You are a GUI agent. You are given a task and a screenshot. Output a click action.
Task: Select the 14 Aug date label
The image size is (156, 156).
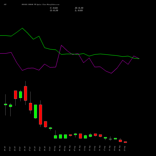pyautogui.click(x=100, y=149)
